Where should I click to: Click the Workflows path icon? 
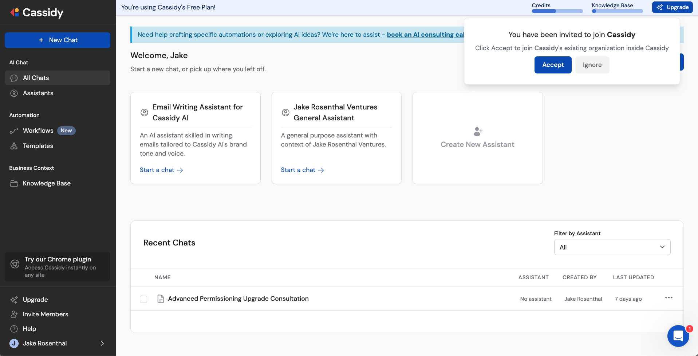coord(14,131)
